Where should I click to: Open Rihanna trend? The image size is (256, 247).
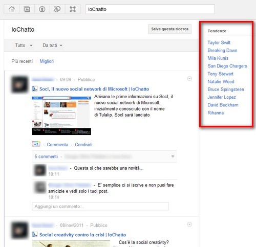click(x=216, y=113)
